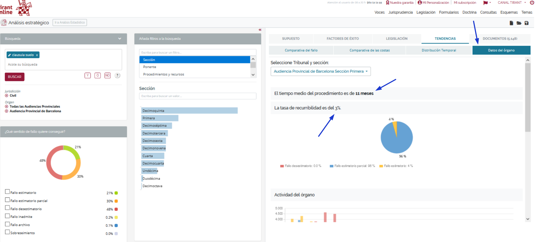Insert the NO search operator

tap(107, 75)
